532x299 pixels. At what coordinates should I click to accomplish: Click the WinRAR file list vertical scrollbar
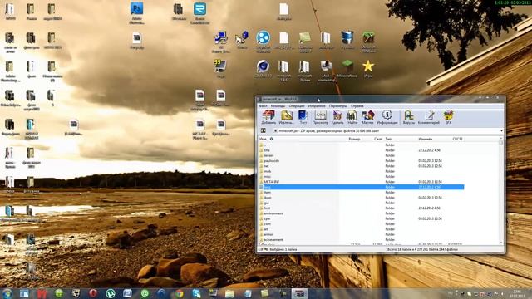pos(500,190)
